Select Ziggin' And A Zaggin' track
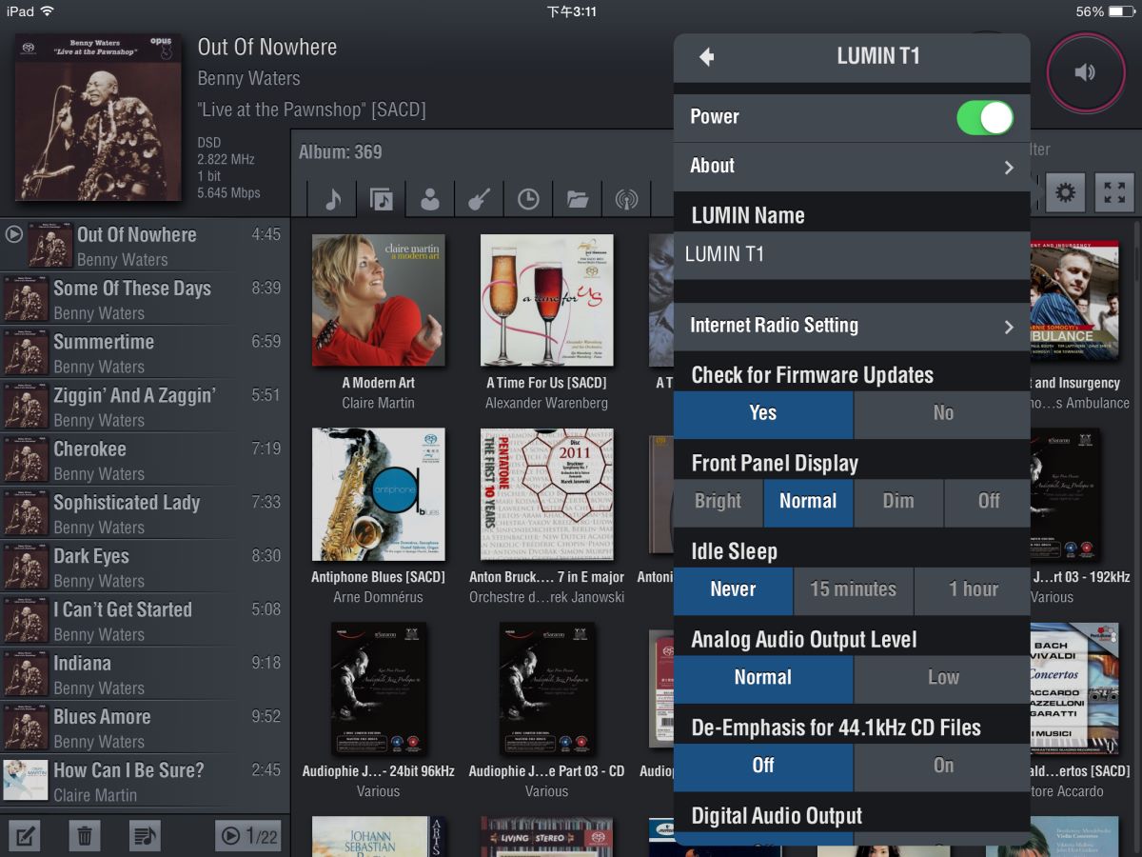1142x857 pixels. click(145, 406)
